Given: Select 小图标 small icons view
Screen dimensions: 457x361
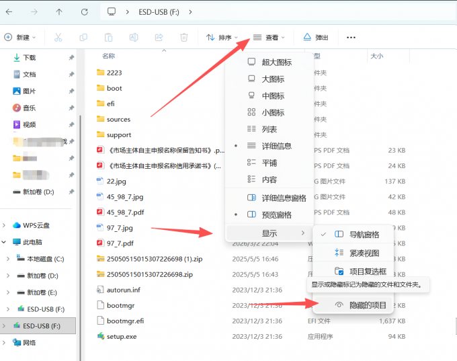Looking at the screenshot, I should click(269, 112).
